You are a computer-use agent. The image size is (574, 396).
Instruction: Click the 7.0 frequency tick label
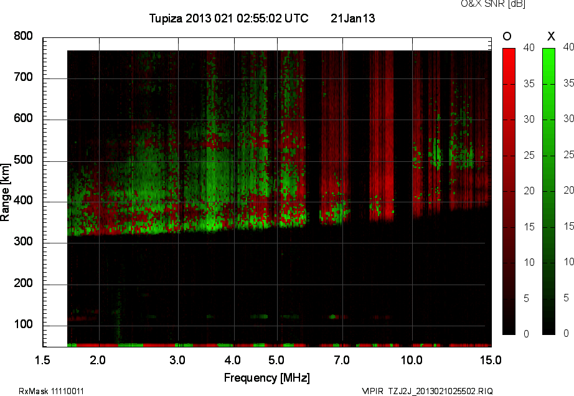click(342, 360)
